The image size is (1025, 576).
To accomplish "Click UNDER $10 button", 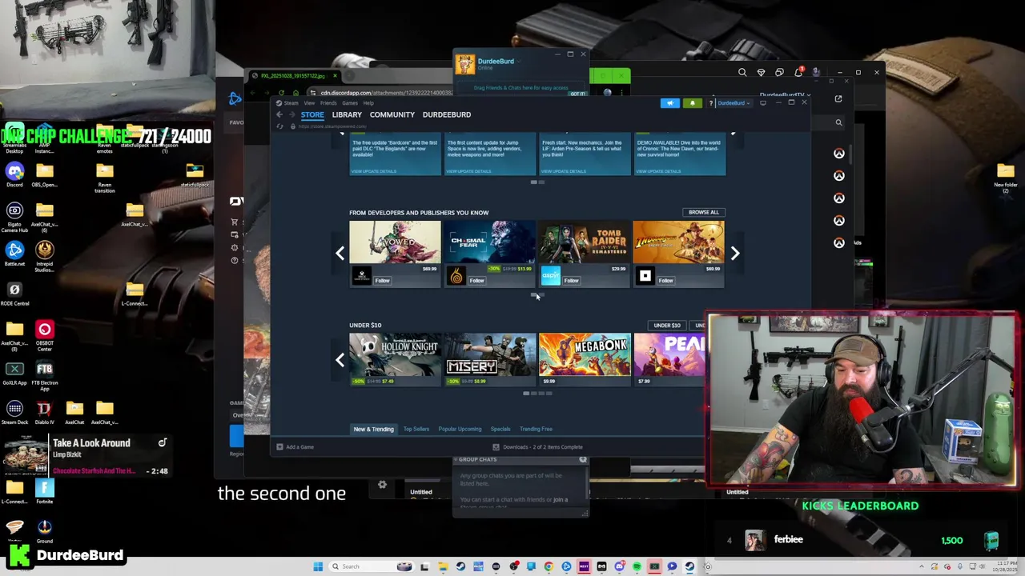I will 667,326.
